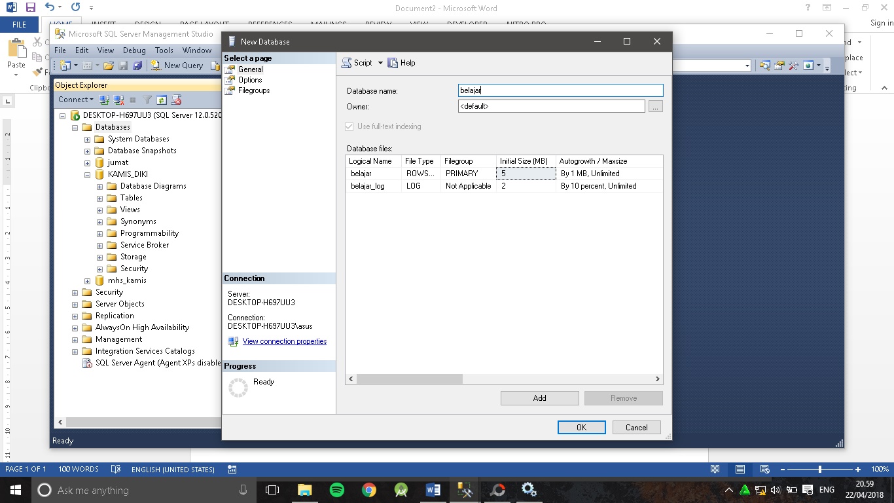The image size is (894, 503).
Task: Open the Connect dropdown in Object Explorer
Action: (76, 100)
